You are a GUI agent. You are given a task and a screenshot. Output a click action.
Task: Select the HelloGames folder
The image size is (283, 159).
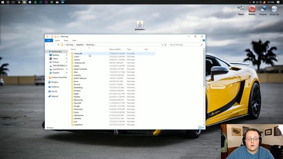pyautogui.click(x=79, y=115)
